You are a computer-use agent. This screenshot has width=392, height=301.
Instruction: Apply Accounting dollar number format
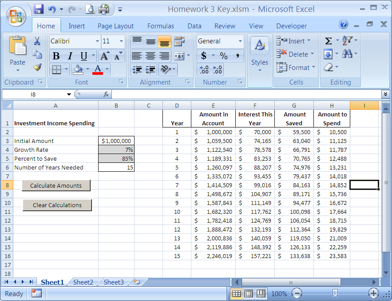204,56
